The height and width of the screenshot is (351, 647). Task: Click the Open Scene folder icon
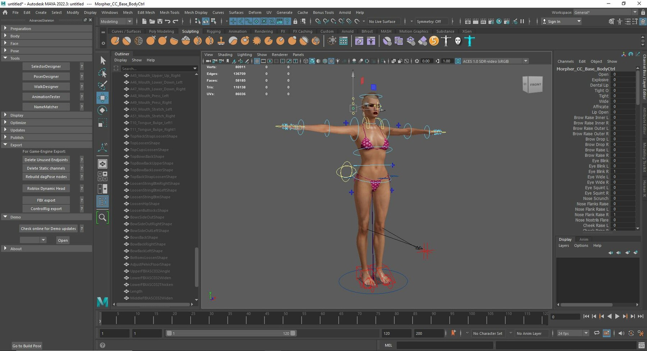point(152,22)
